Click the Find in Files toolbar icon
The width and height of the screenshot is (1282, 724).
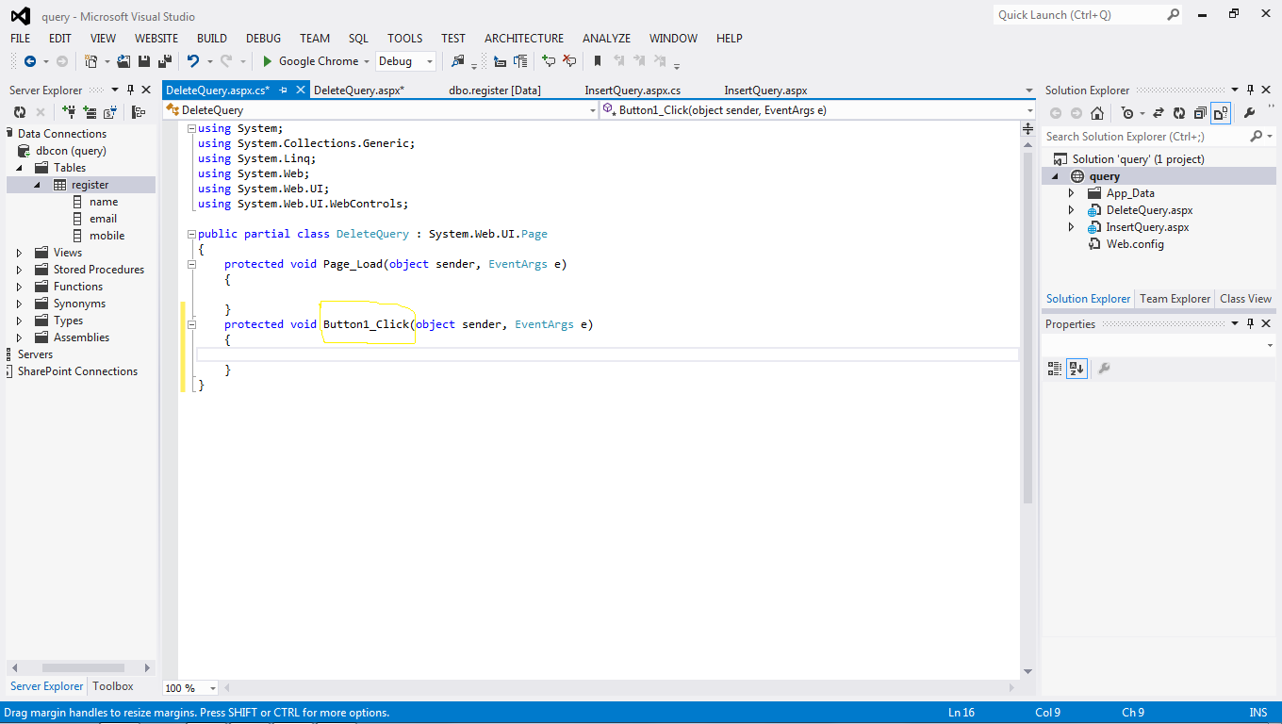click(x=459, y=61)
